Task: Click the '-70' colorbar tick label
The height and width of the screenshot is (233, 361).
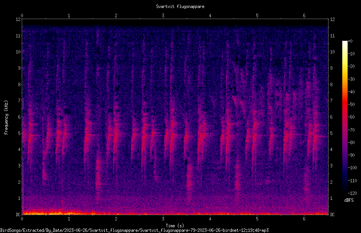Action: coord(351,130)
